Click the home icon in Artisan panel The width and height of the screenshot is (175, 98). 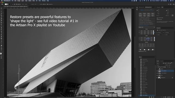[x=140, y=50]
